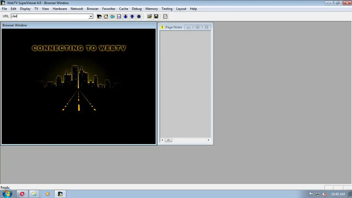Click the muted volume tray icon
Viewport: 352px width, 198px height.
coord(324,194)
